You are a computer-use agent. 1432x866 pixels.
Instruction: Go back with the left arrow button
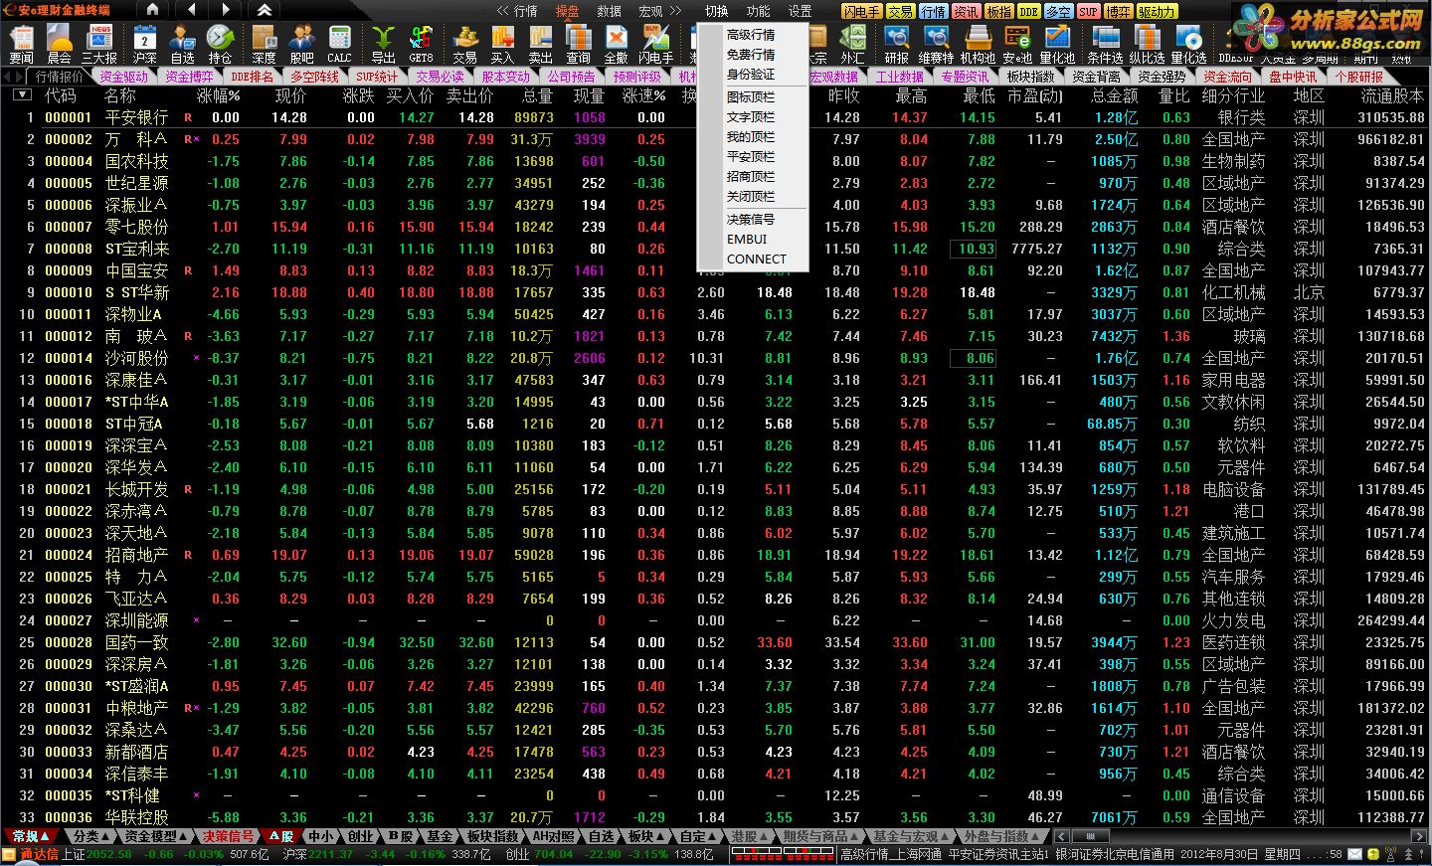click(190, 10)
